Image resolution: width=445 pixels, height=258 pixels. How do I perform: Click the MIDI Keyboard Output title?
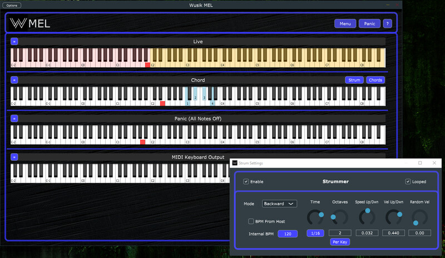click(x=198, y=157)
